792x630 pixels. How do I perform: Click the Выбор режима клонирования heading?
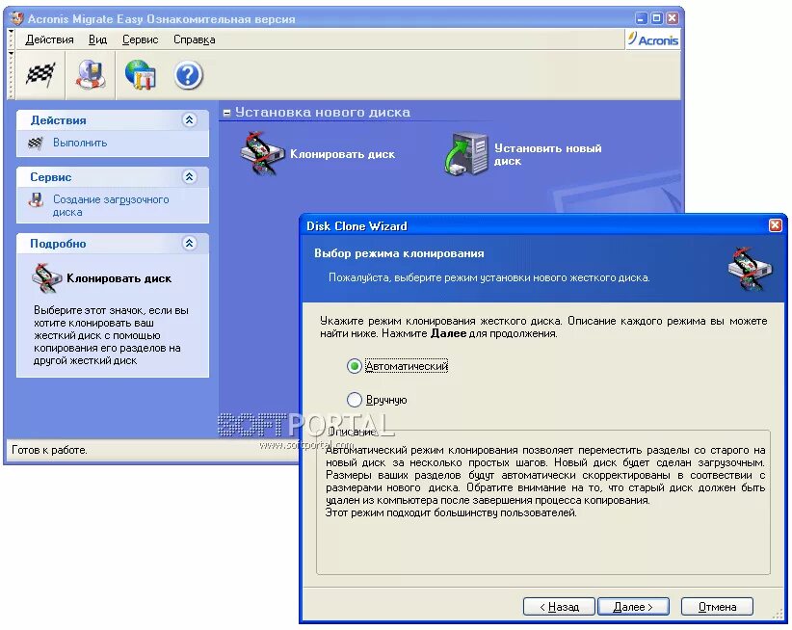(399, 253)
